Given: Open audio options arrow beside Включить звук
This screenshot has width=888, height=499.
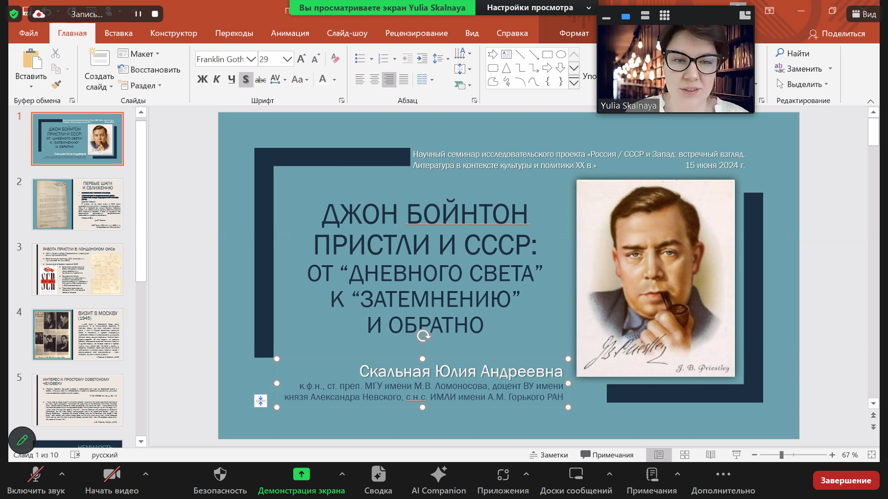Looking at the screenshot, I should click(x=62, y=474).
